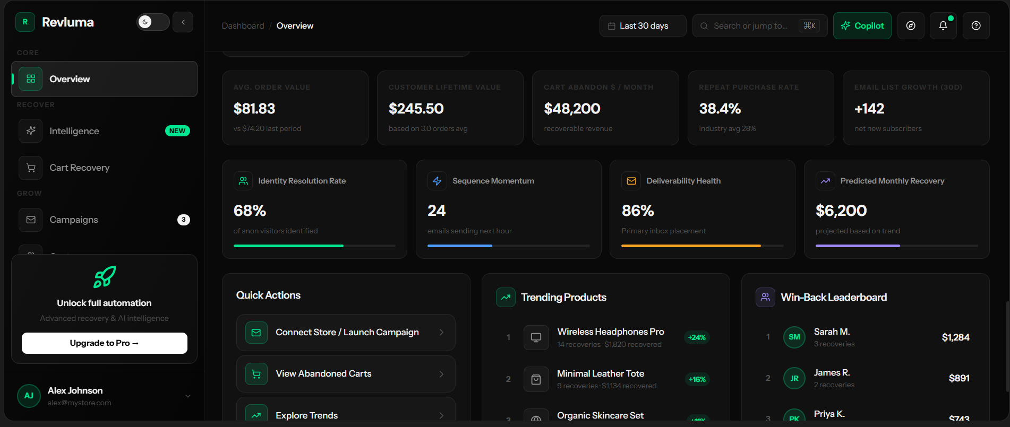Click the Minimal Leather Tote bag icon
Viewport: 1010px width, 427px height.
point(536,379)
